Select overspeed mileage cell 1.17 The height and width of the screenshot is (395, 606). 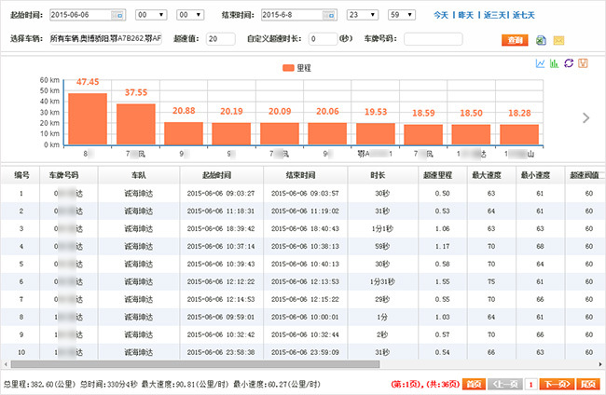(x=442, y=246)
